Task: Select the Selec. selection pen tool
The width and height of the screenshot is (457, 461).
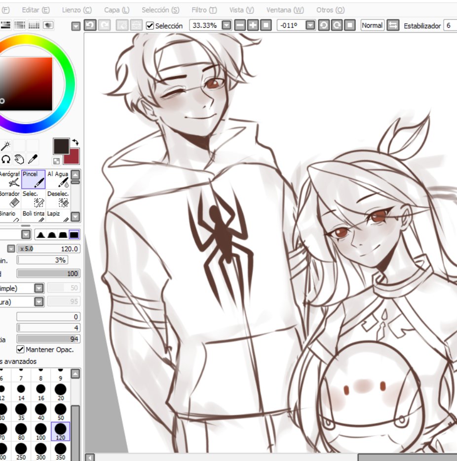Action: point(33,199)
